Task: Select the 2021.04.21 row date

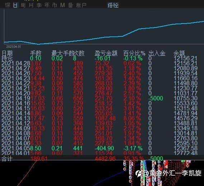Action: (16, 88)
